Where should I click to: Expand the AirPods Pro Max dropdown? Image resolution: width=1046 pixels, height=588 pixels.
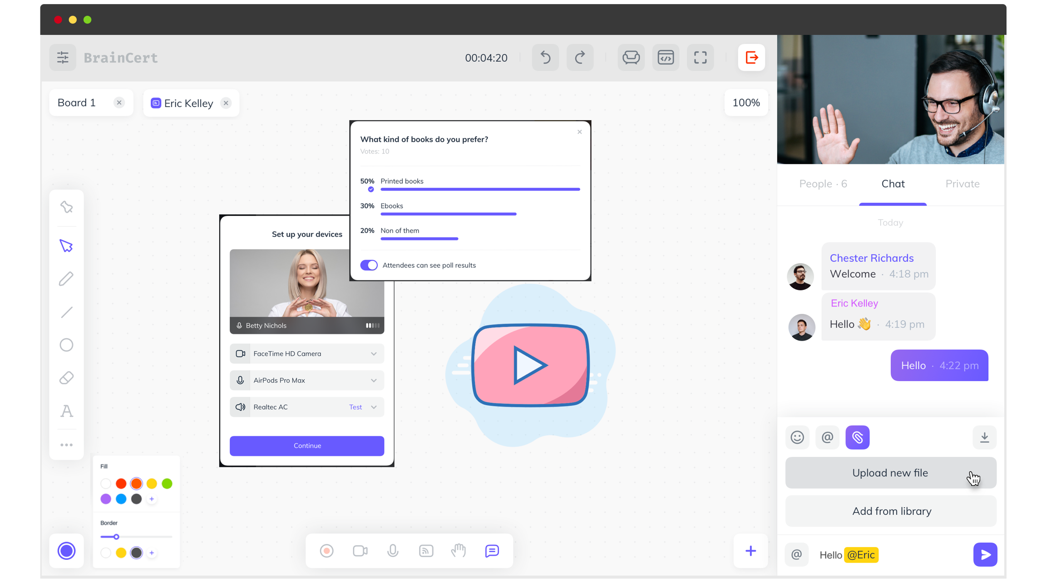(x=374, y=381)
